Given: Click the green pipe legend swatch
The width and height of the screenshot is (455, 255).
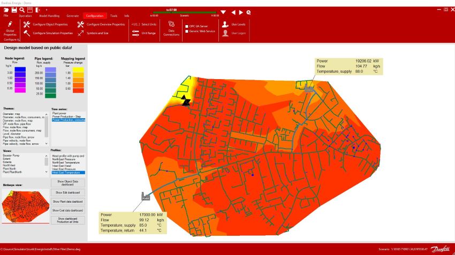Looking at the screenshot, I should (50, 96).
